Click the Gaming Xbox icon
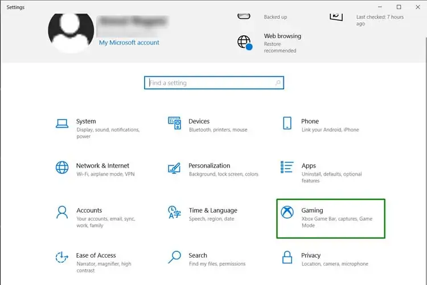The image size is (427, 285). click(x=288, y=212)
